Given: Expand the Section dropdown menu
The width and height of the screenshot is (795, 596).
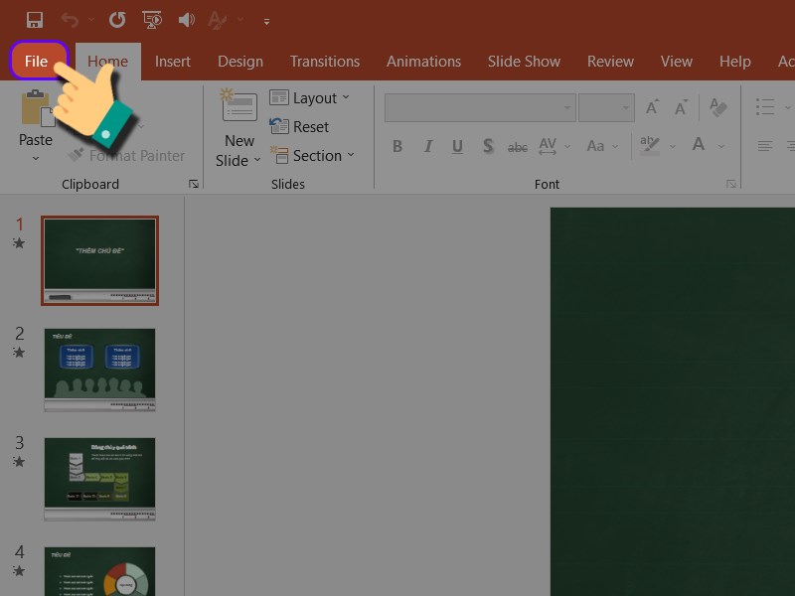Looking at the screenshot, I should 309,156.
